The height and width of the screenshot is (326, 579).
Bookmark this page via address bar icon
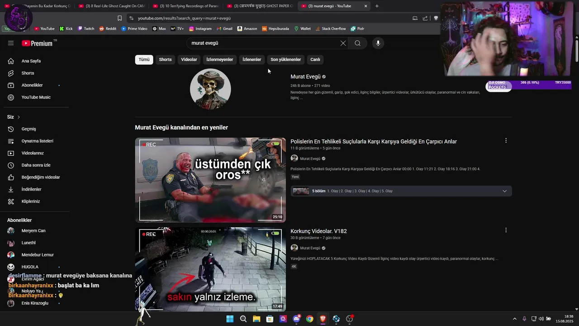[x=119, y=18]
